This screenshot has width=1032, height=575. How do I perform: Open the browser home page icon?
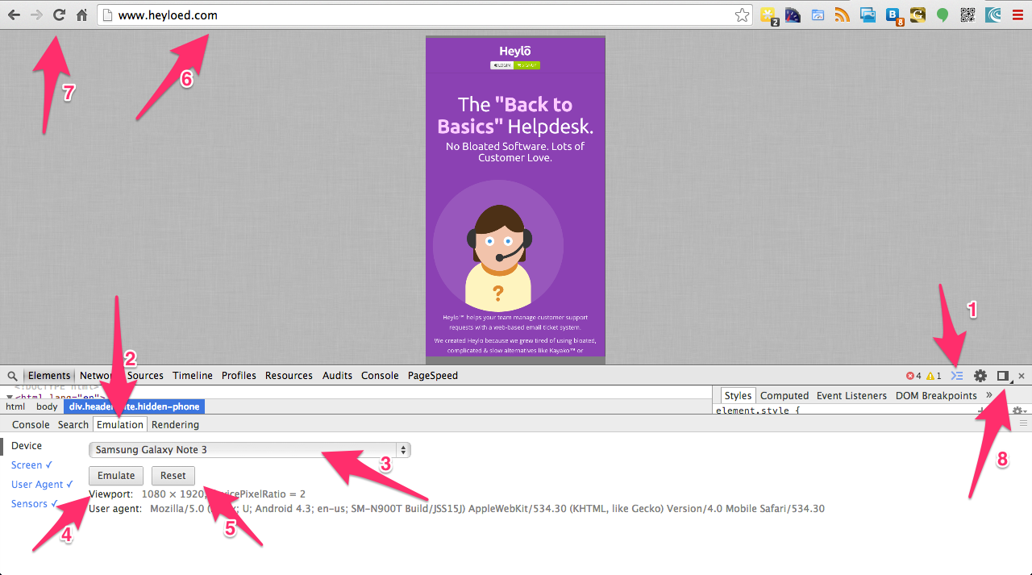(x=81, y=15)
